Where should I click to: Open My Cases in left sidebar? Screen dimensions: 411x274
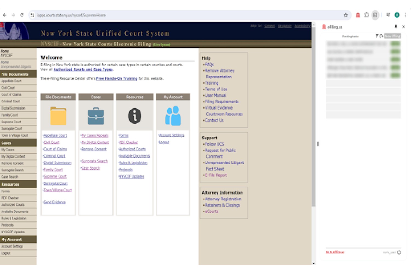(8, 150)
